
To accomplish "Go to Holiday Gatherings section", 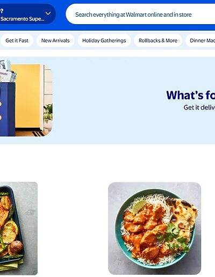I will pyautogui.click(x=104, y=40).
